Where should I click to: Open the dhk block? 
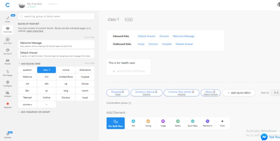pyautogui.click(x=47, y=84)
